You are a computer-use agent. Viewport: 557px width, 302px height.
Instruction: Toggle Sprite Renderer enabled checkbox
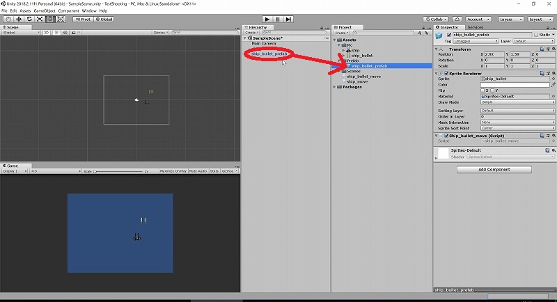point(446,74)
